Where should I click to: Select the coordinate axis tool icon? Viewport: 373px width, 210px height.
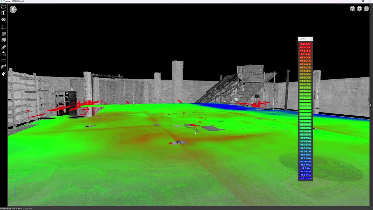point(3,27)
